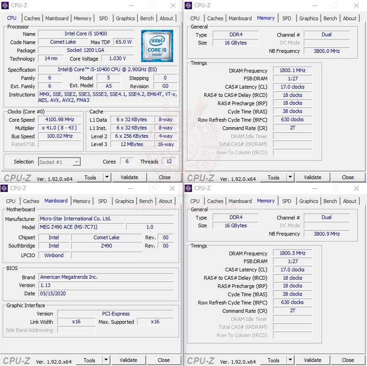This screenshot has height=366, width=367.
Task: Open the Bench tab in bottom-right window
Action: click(x=330, y=201)
